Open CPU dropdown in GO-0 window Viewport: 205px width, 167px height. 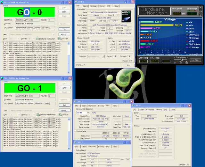point(19,39)
